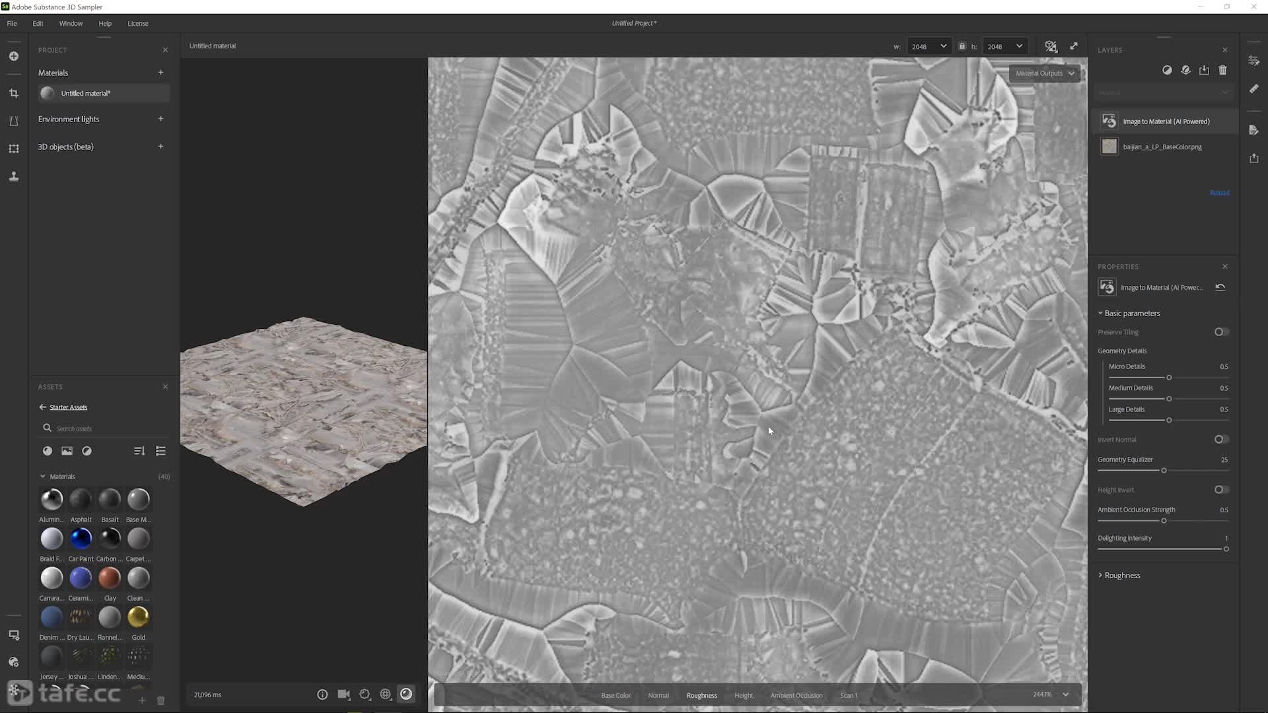
Task: Open the share icon in right sidebar
Action: click(x=1253, y=158)
